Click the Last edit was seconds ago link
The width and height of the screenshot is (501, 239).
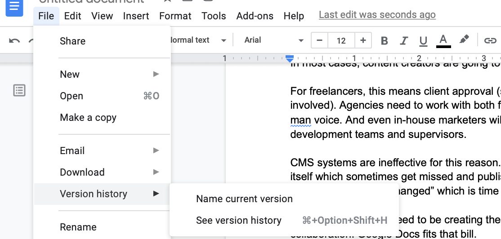point(377,15)
